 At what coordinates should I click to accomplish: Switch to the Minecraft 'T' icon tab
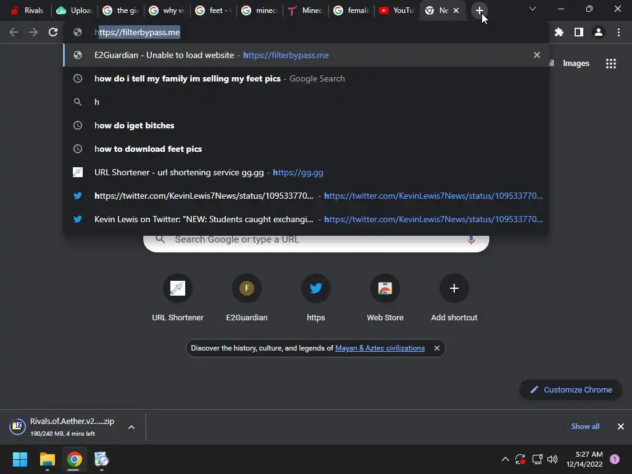[x=306, y=10]
